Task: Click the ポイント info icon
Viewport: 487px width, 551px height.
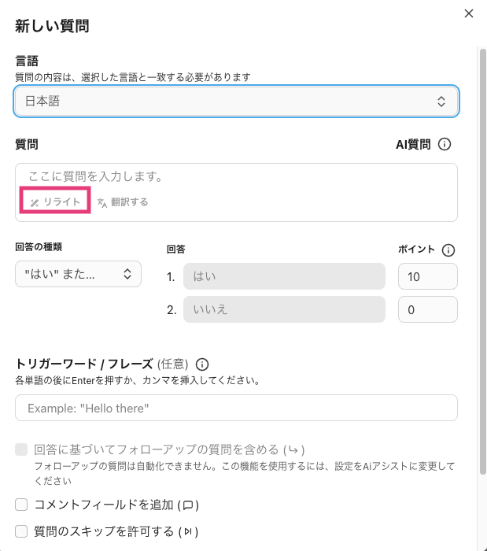Action: [448, 250]
